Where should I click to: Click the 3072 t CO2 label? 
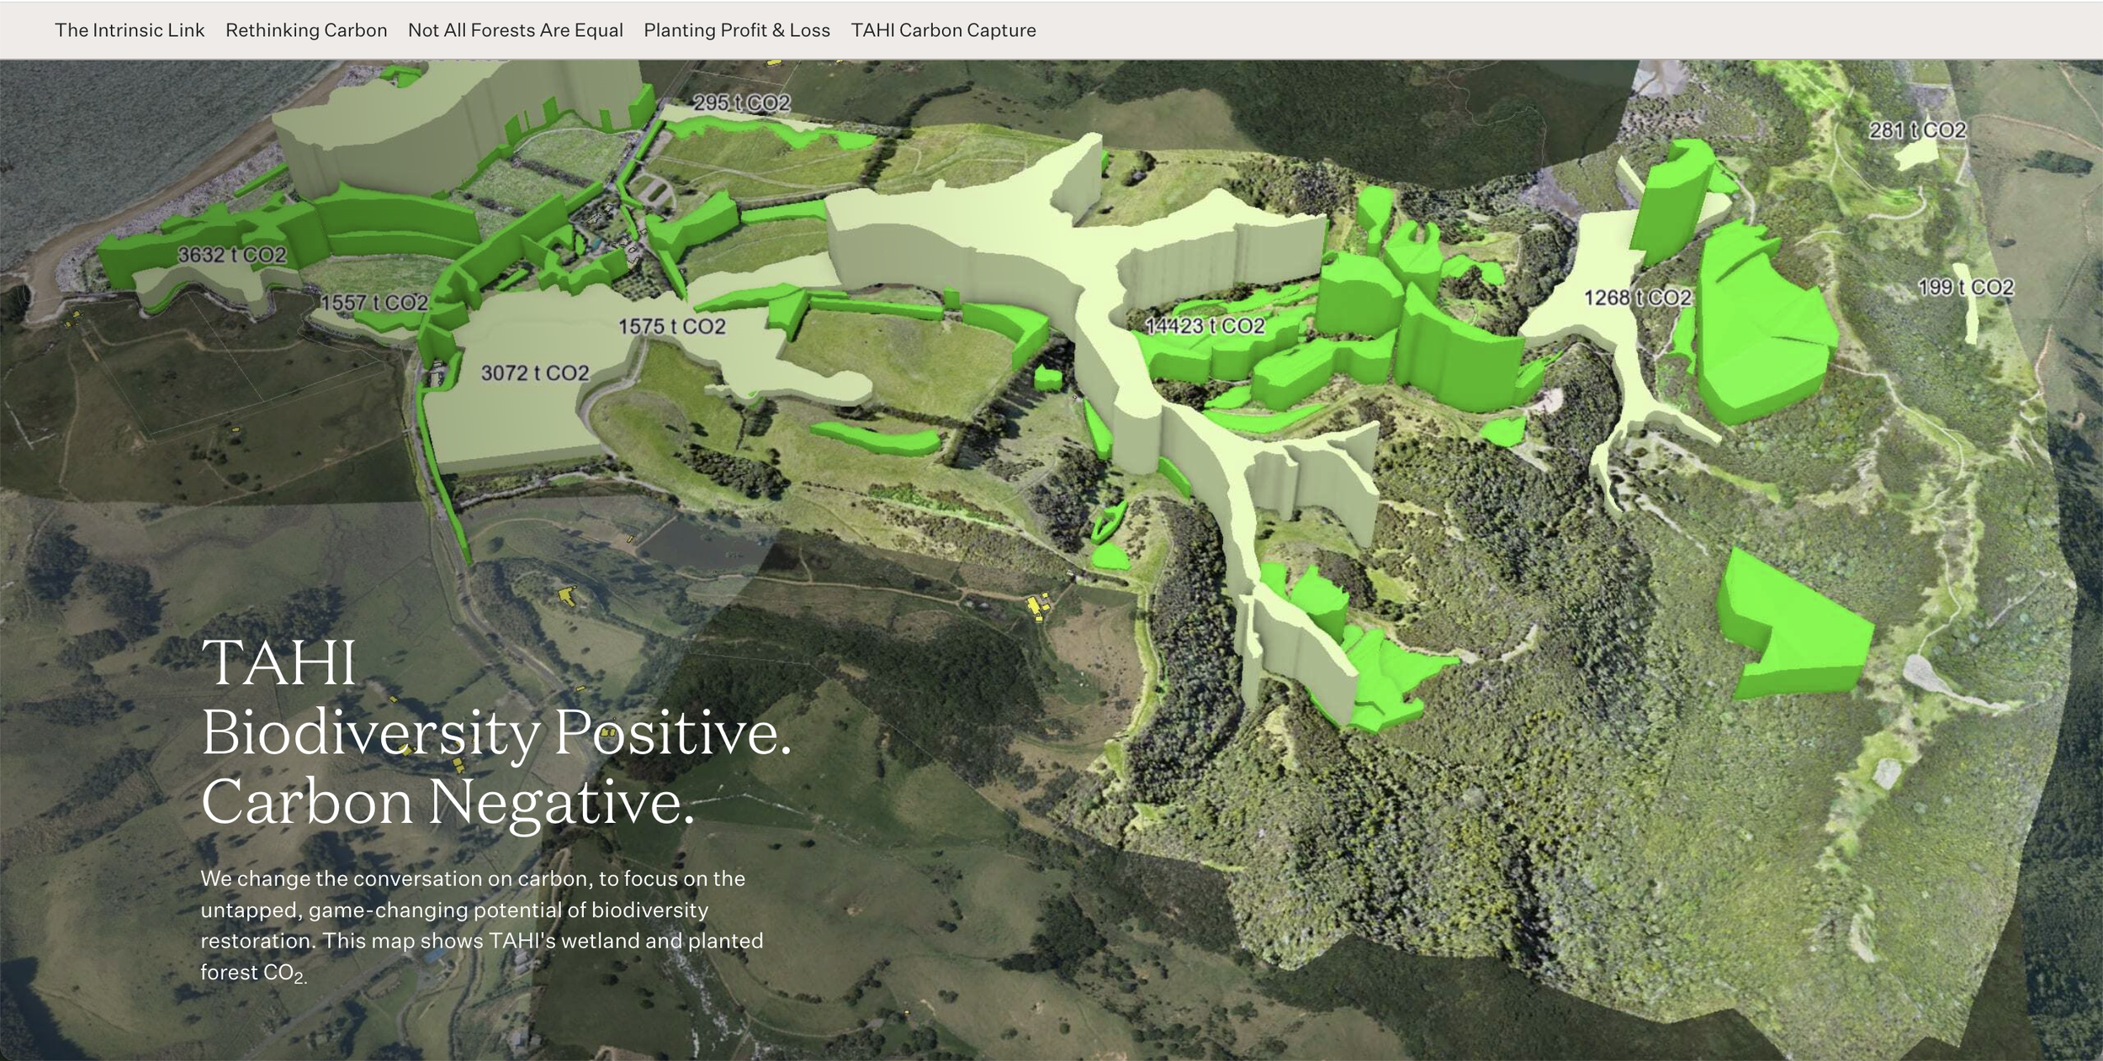tap(535, 372)
